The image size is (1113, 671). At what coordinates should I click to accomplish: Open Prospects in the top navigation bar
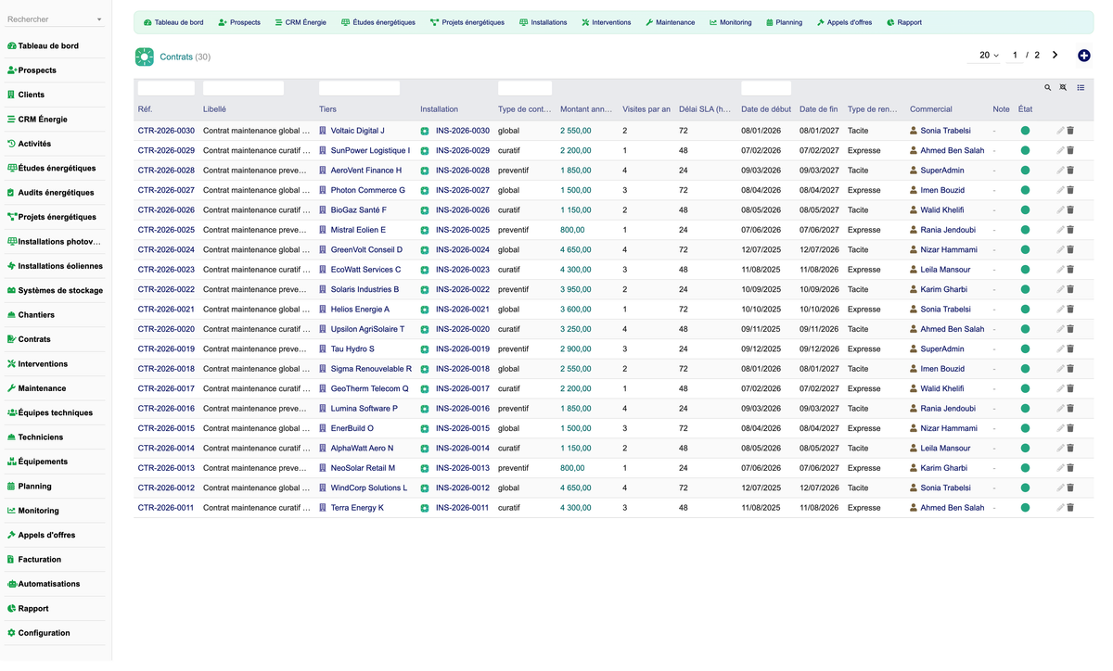(239, 22)
